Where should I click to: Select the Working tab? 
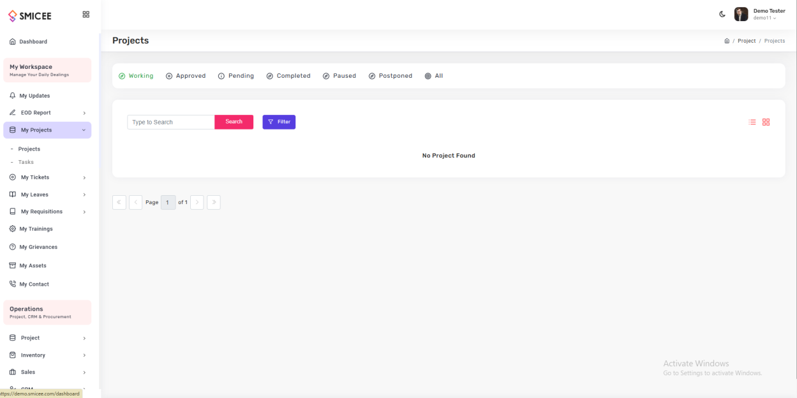(x=136, y=76)
